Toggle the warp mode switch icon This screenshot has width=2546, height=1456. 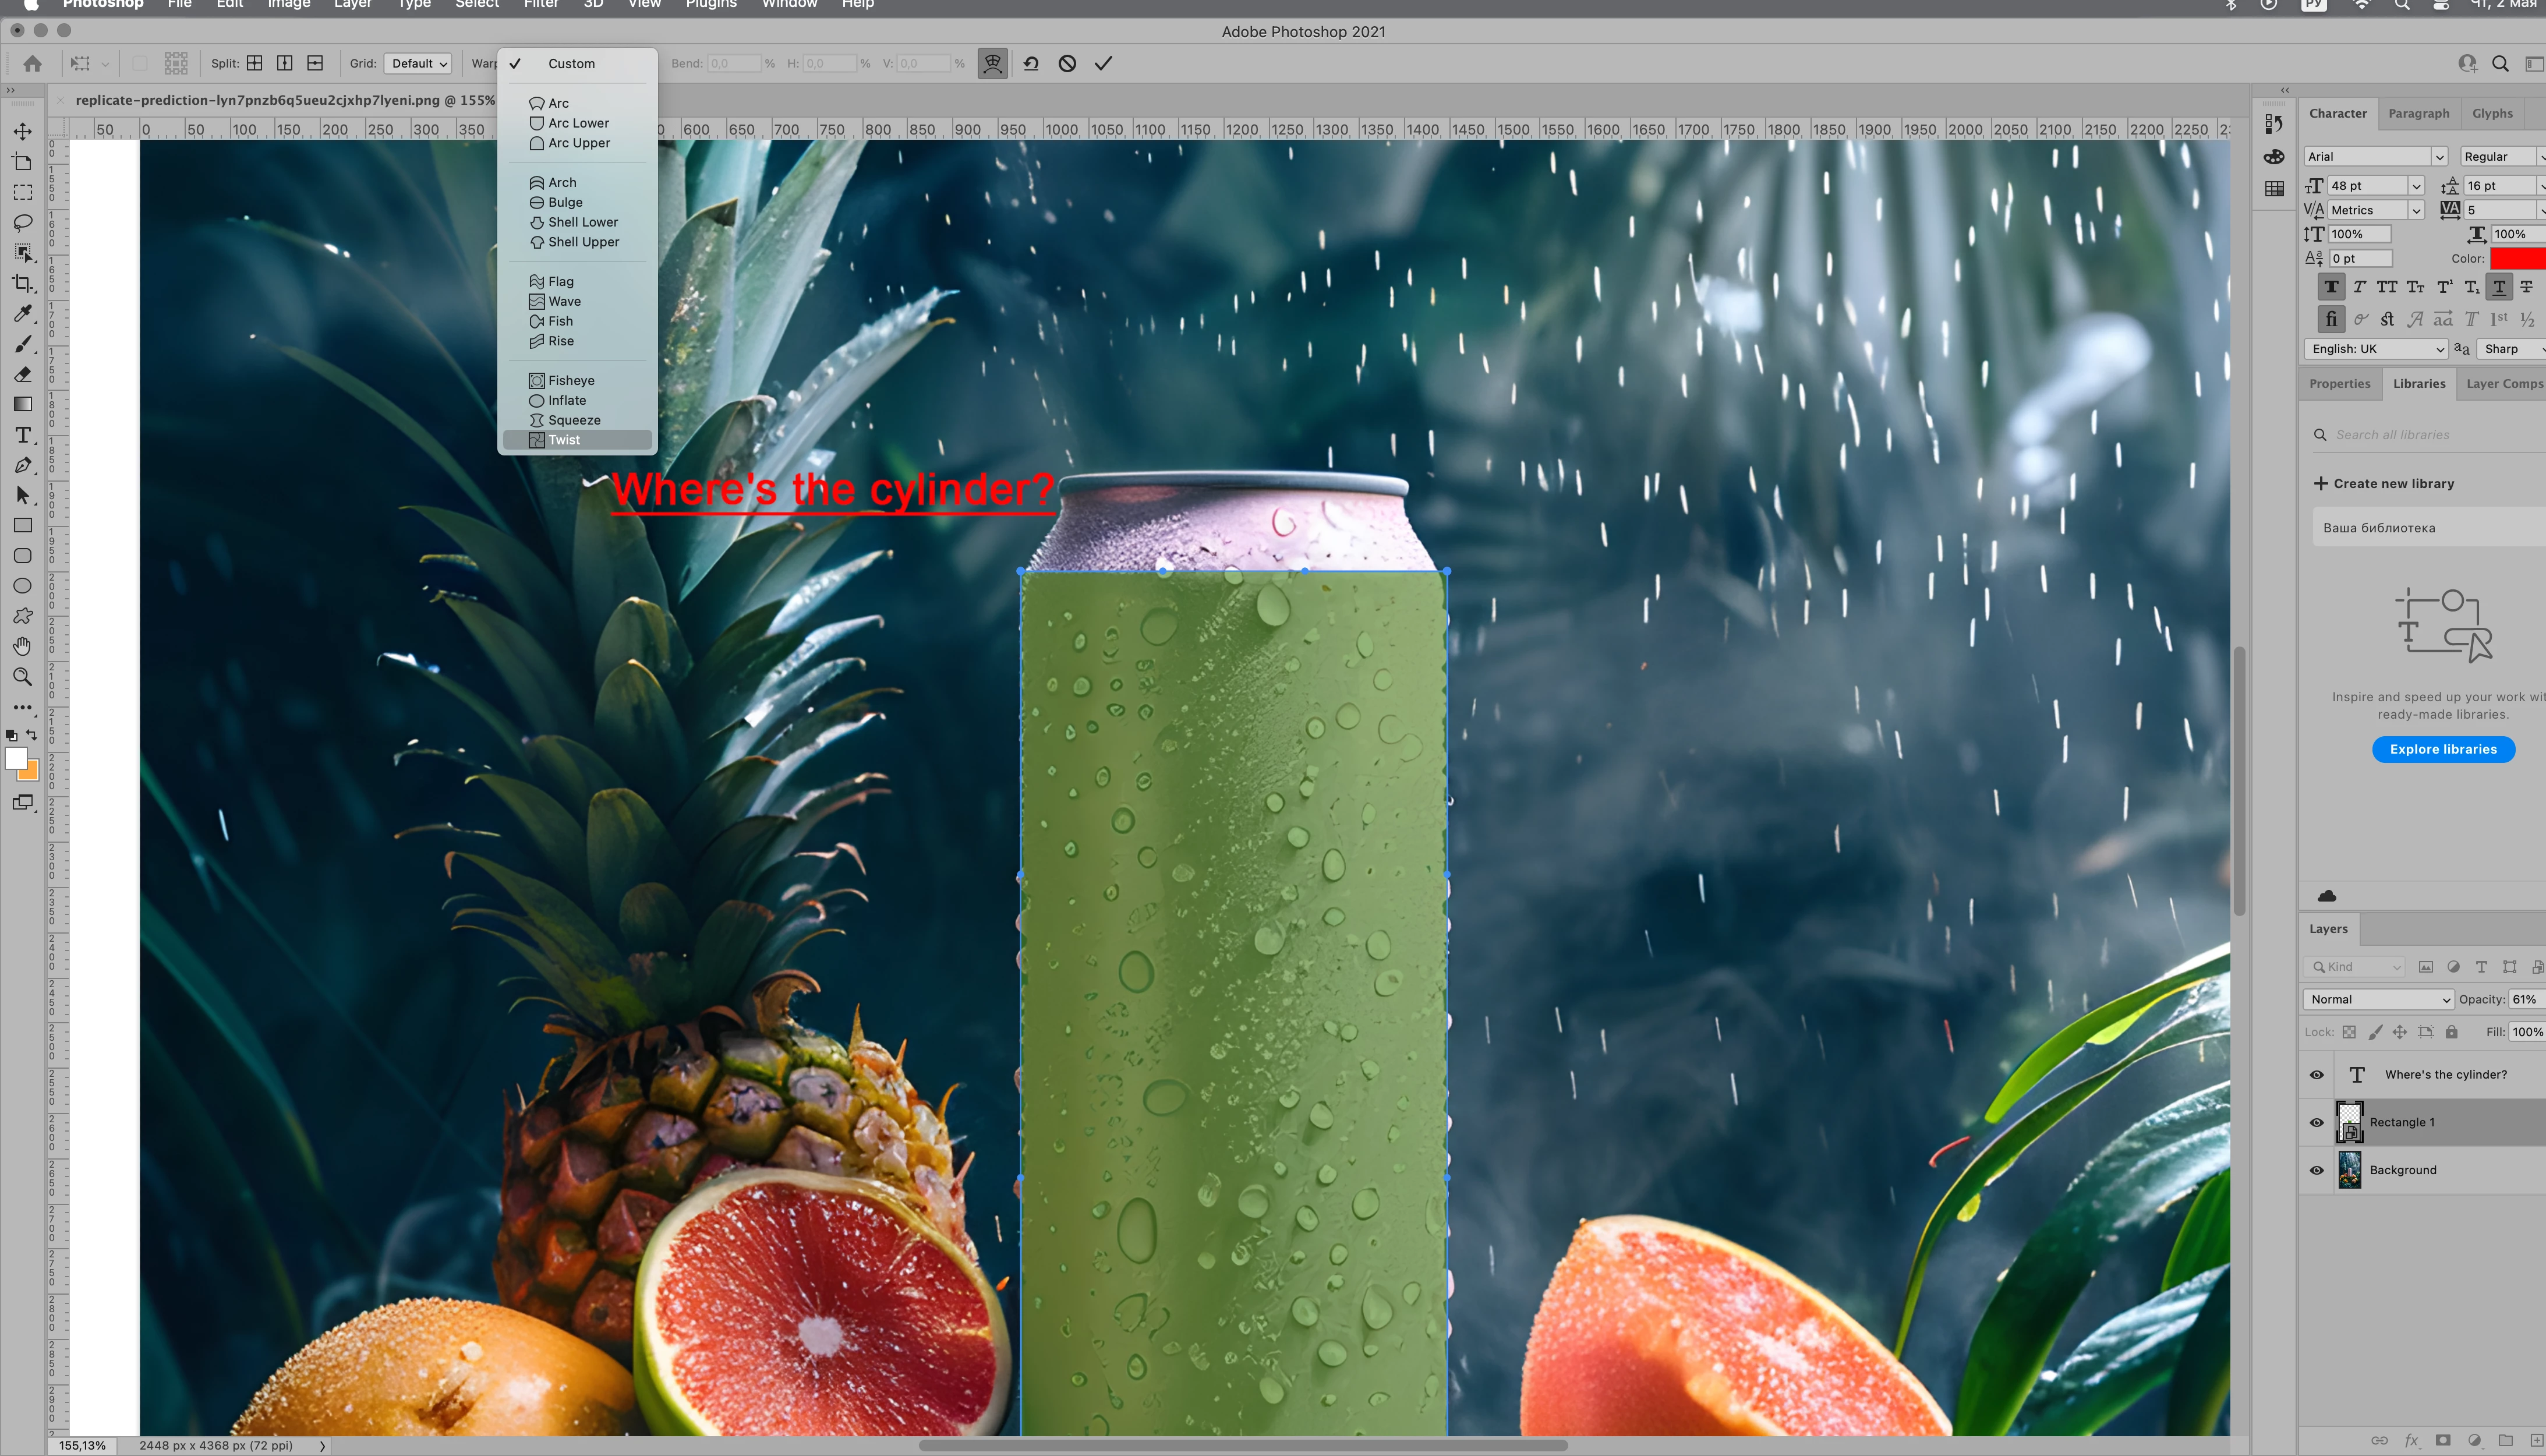pos(992,63)
